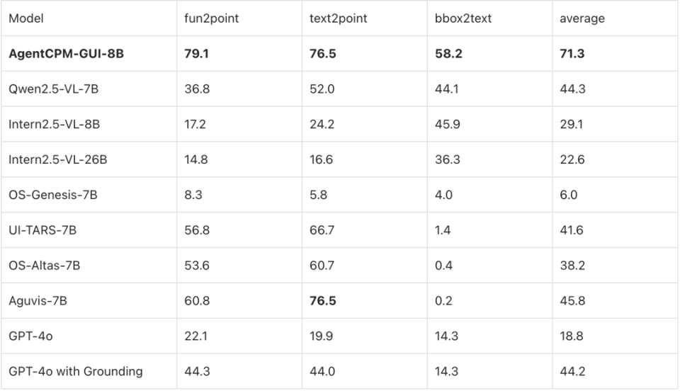Viewport: 680px width, 391px height.
Task: Click the Intern2.5-VL-8B model cell
Action: click(x=54, y=125)
